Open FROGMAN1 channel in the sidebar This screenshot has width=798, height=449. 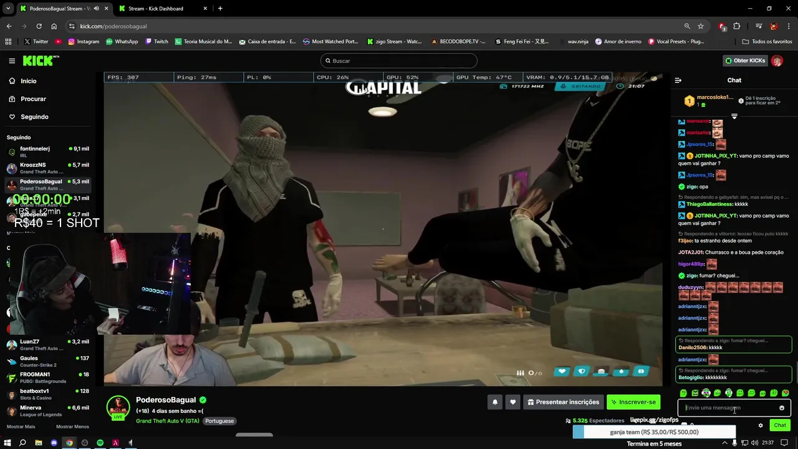tap(48, 377)
